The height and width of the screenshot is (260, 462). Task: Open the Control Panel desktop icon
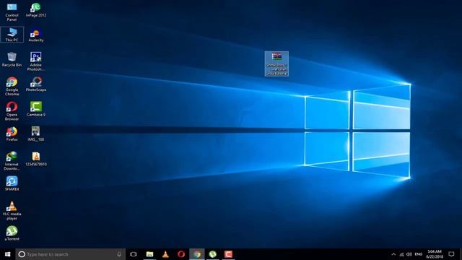pos(12,12)
